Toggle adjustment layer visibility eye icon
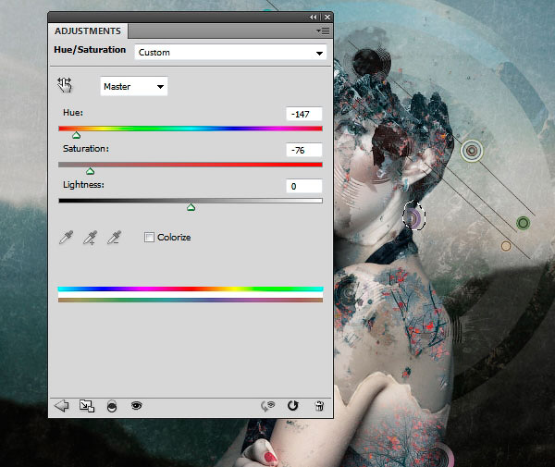The height and width of the screenshot is (467, 555). coord(136,405)
